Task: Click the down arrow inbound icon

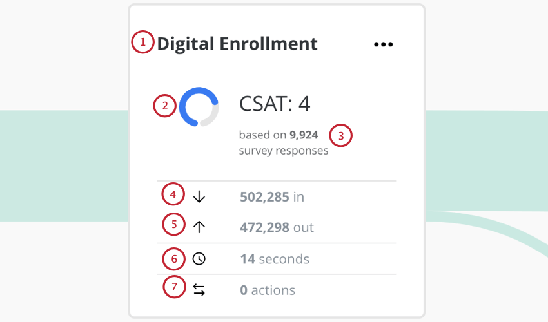Action: pos(199,197)
